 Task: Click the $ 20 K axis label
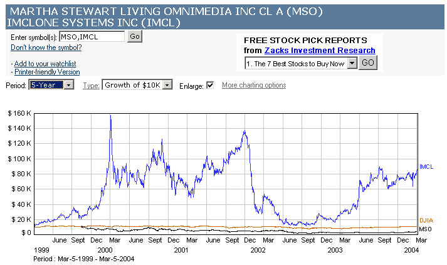pos(21,219)
